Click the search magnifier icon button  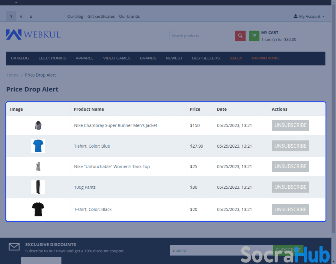[240, 36]
